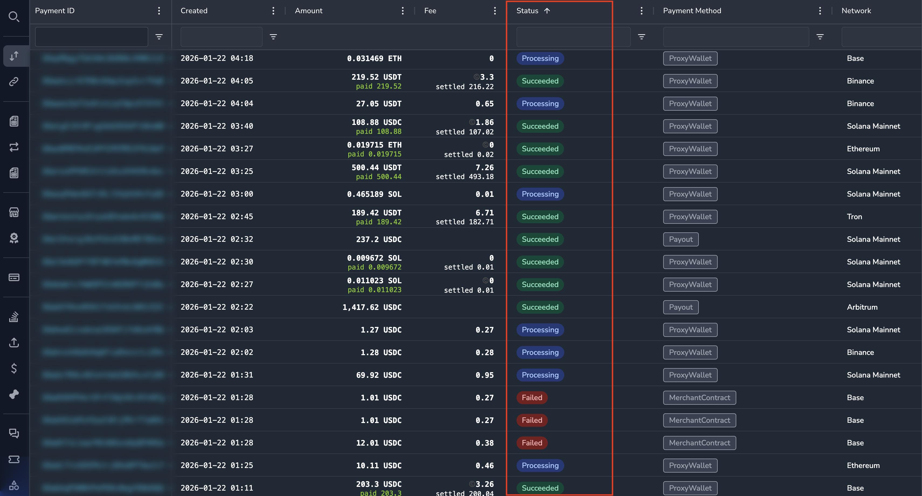Sort by the Network column header
922x496 pixels.
click(x=856, y=11)
